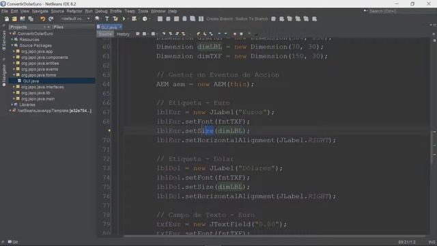Click the Debug Project toolbar icon
437x246 pixels.
[x=135, y=19]
